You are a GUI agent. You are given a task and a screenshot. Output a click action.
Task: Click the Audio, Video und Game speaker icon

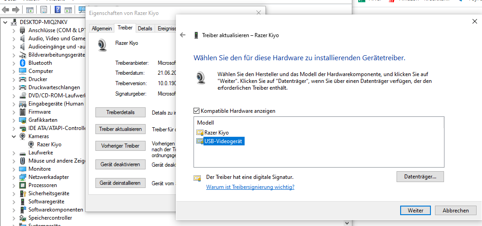pyautogui.click(x=23, y=38)
